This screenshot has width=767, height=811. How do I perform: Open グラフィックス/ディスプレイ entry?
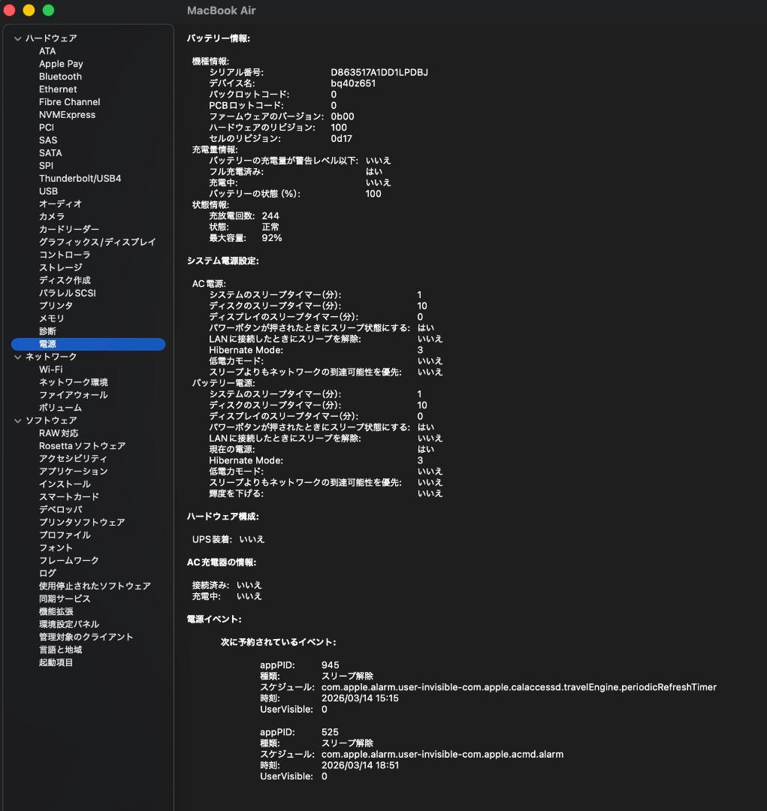tap(97, 242)
